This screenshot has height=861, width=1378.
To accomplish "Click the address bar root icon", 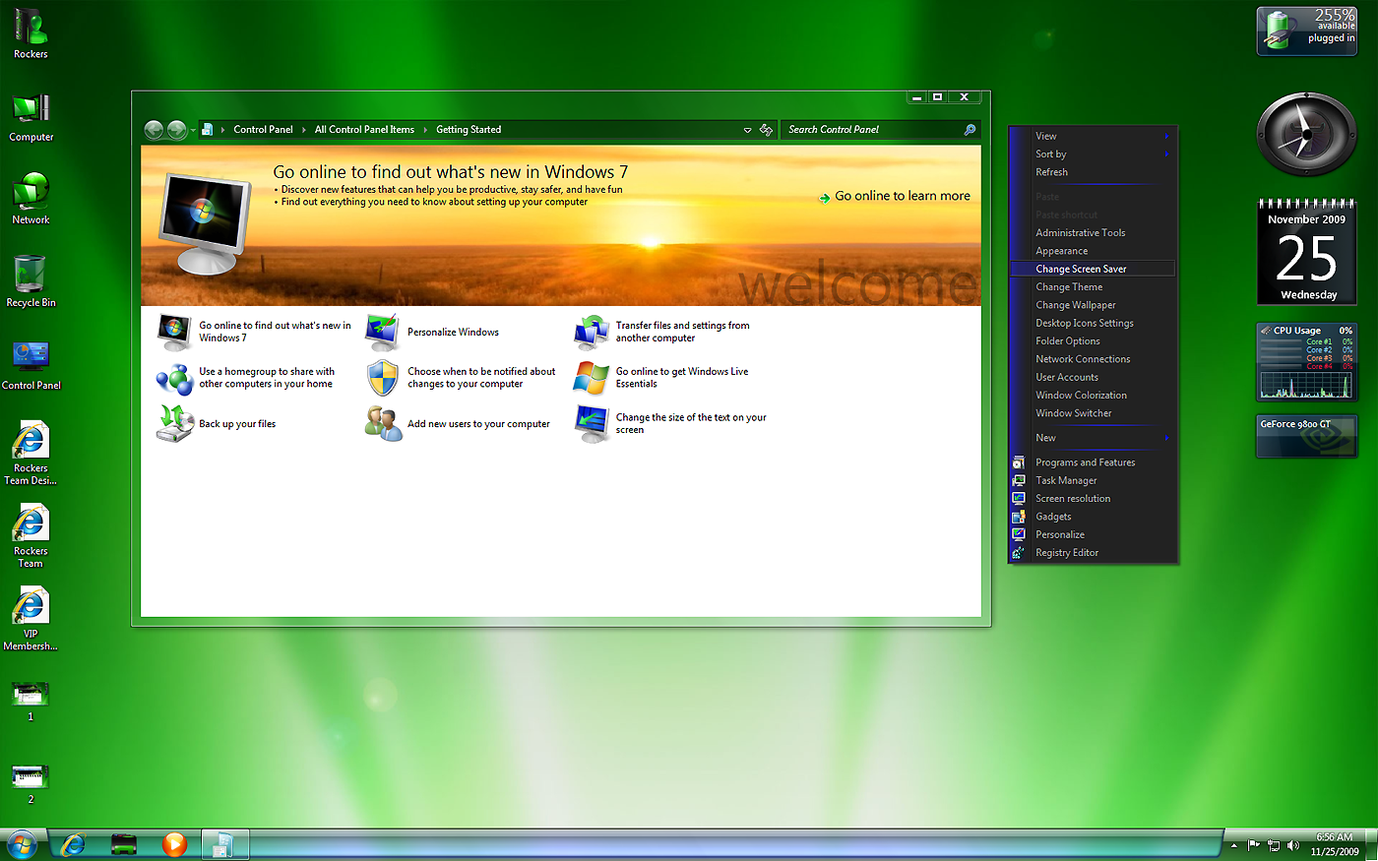I will 207,130.
